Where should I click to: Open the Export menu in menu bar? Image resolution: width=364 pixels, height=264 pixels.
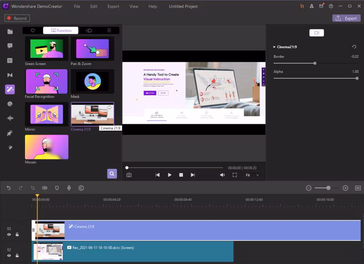point(113,6)
